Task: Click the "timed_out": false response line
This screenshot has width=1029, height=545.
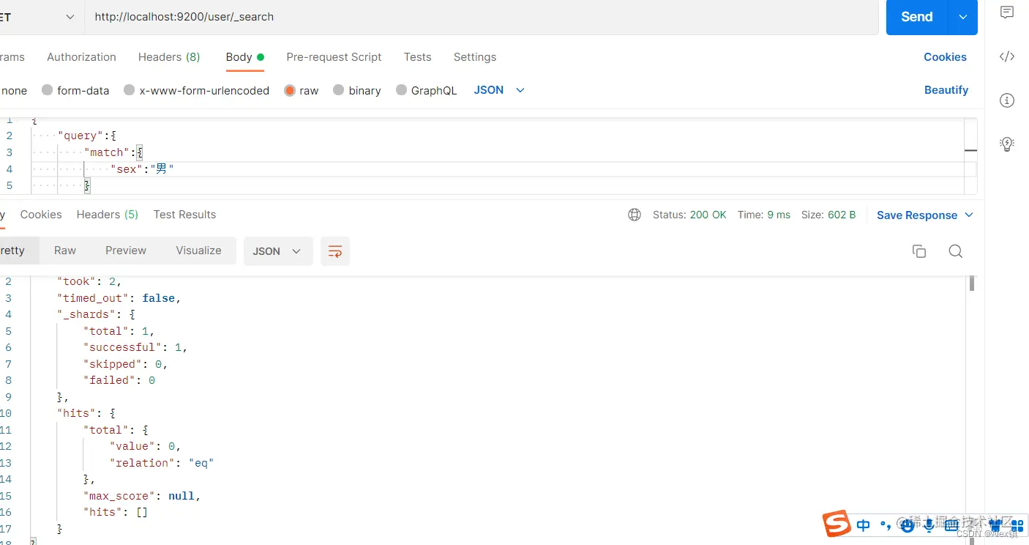Action: pos(119,298)
